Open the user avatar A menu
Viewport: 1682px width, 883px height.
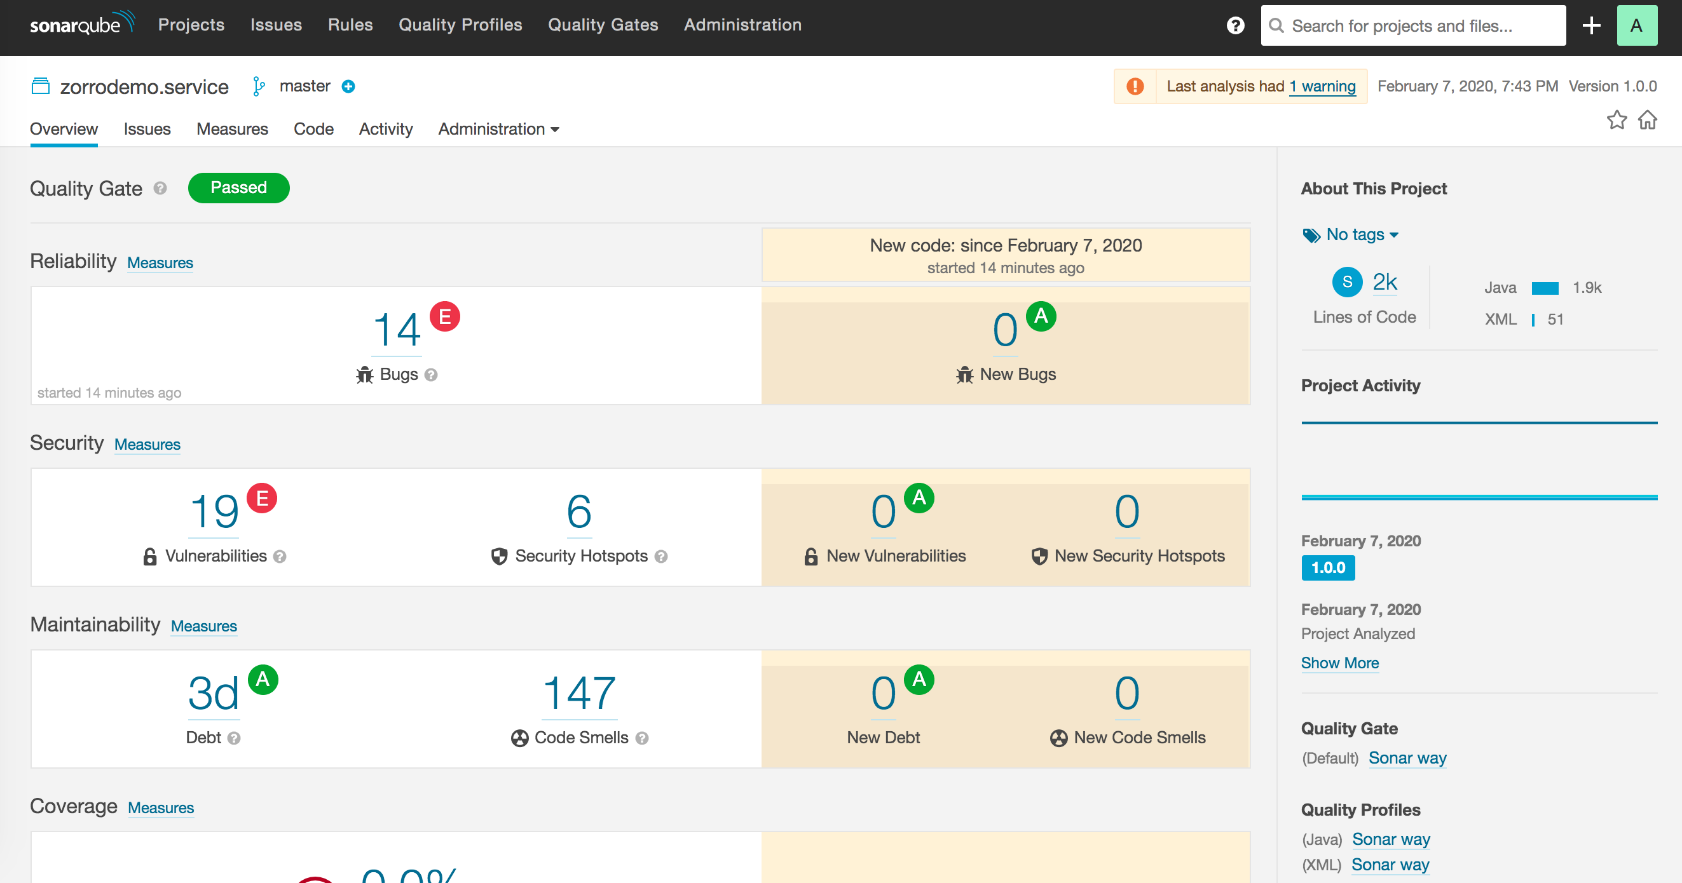coord(1637,25)
